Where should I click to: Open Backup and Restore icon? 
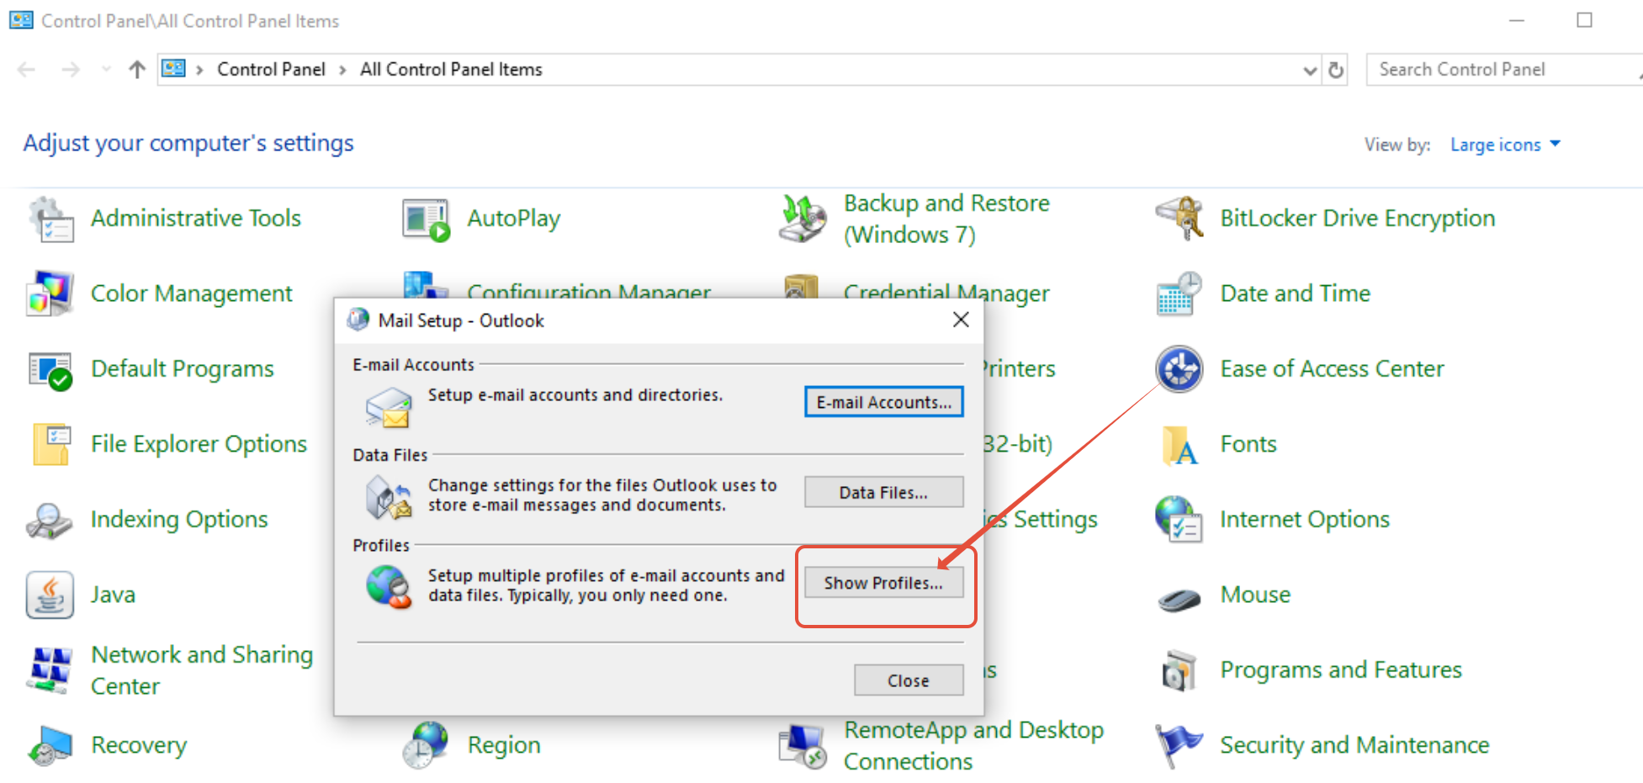click(803, 219)
